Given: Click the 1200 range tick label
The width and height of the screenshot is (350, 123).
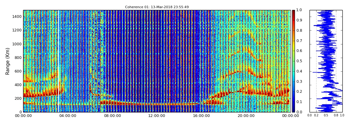Looking at the screenshot, I should click(17, 30).
